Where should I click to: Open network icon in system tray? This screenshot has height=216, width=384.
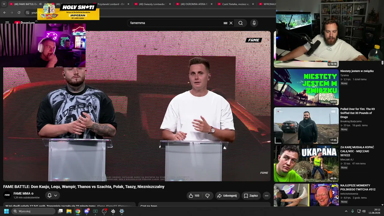pos(359,211)
